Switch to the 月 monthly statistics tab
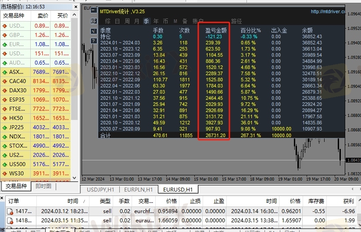Screen dimensions: 361x232 [136, 21]
